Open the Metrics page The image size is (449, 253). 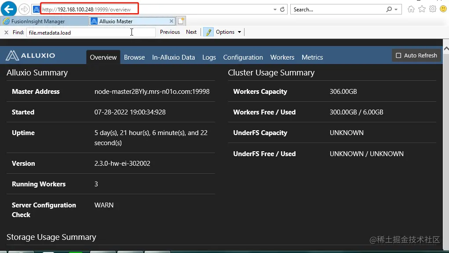coord(312,57)
